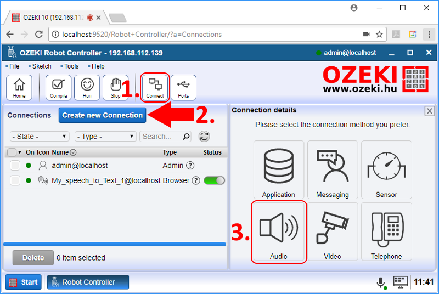Select the OZEKI 10 browser tab
The height and width of the screenshot is (294, 439).
[x=53, y=18]
